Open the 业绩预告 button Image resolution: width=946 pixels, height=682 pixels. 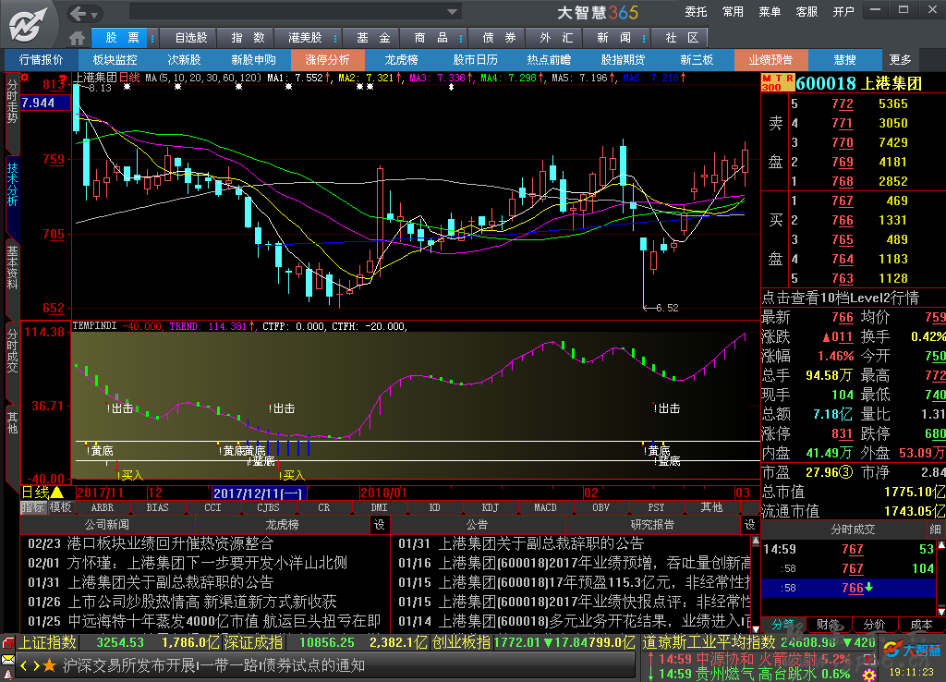coord(770,60)
